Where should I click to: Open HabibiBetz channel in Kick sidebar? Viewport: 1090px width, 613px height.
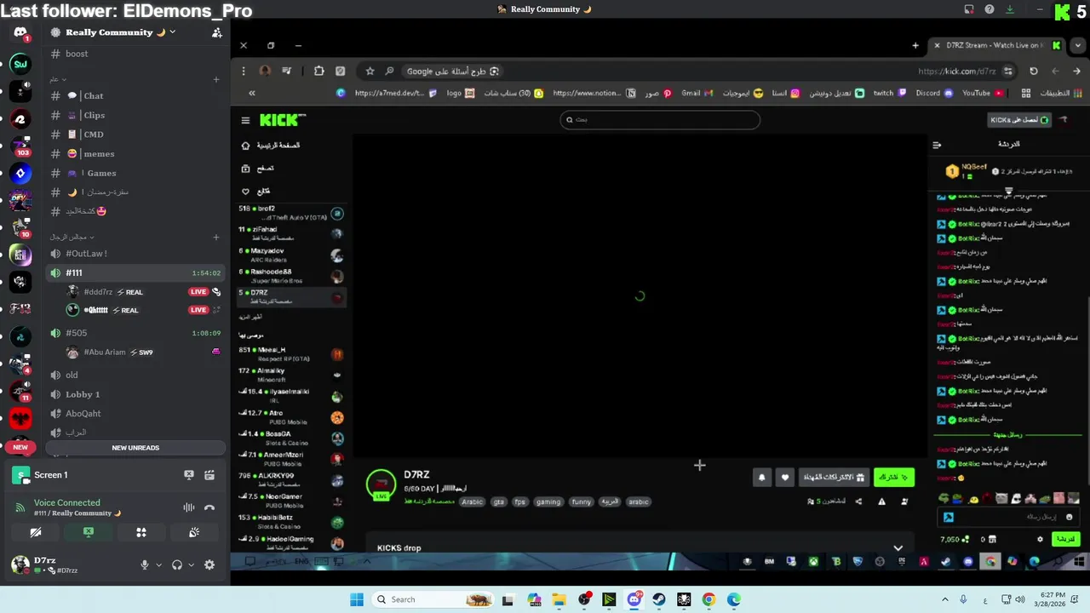pyautogui.click(x=290, y=521)
